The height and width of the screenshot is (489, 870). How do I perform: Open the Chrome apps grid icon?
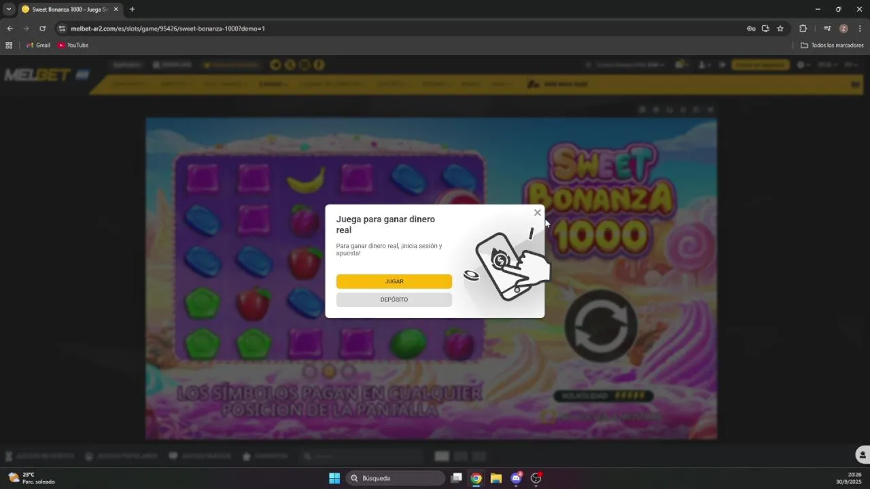coord(9,46)
